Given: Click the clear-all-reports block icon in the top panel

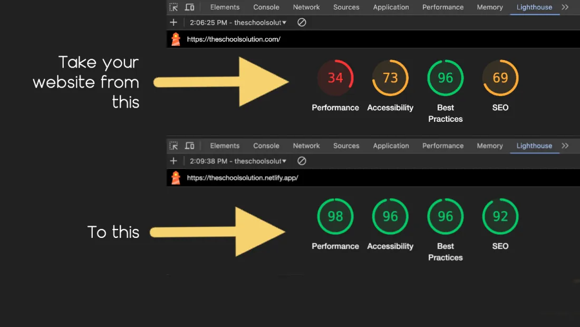Looking at the screenshot, I should click(x=302, y=22).
